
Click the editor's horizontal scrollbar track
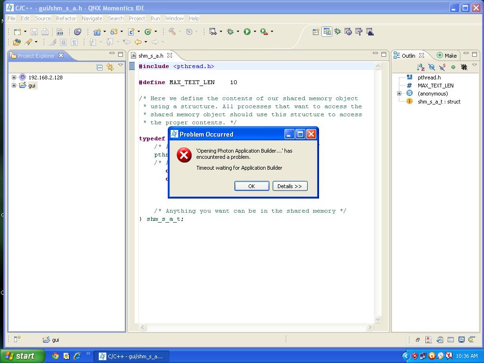pos(255,327)
